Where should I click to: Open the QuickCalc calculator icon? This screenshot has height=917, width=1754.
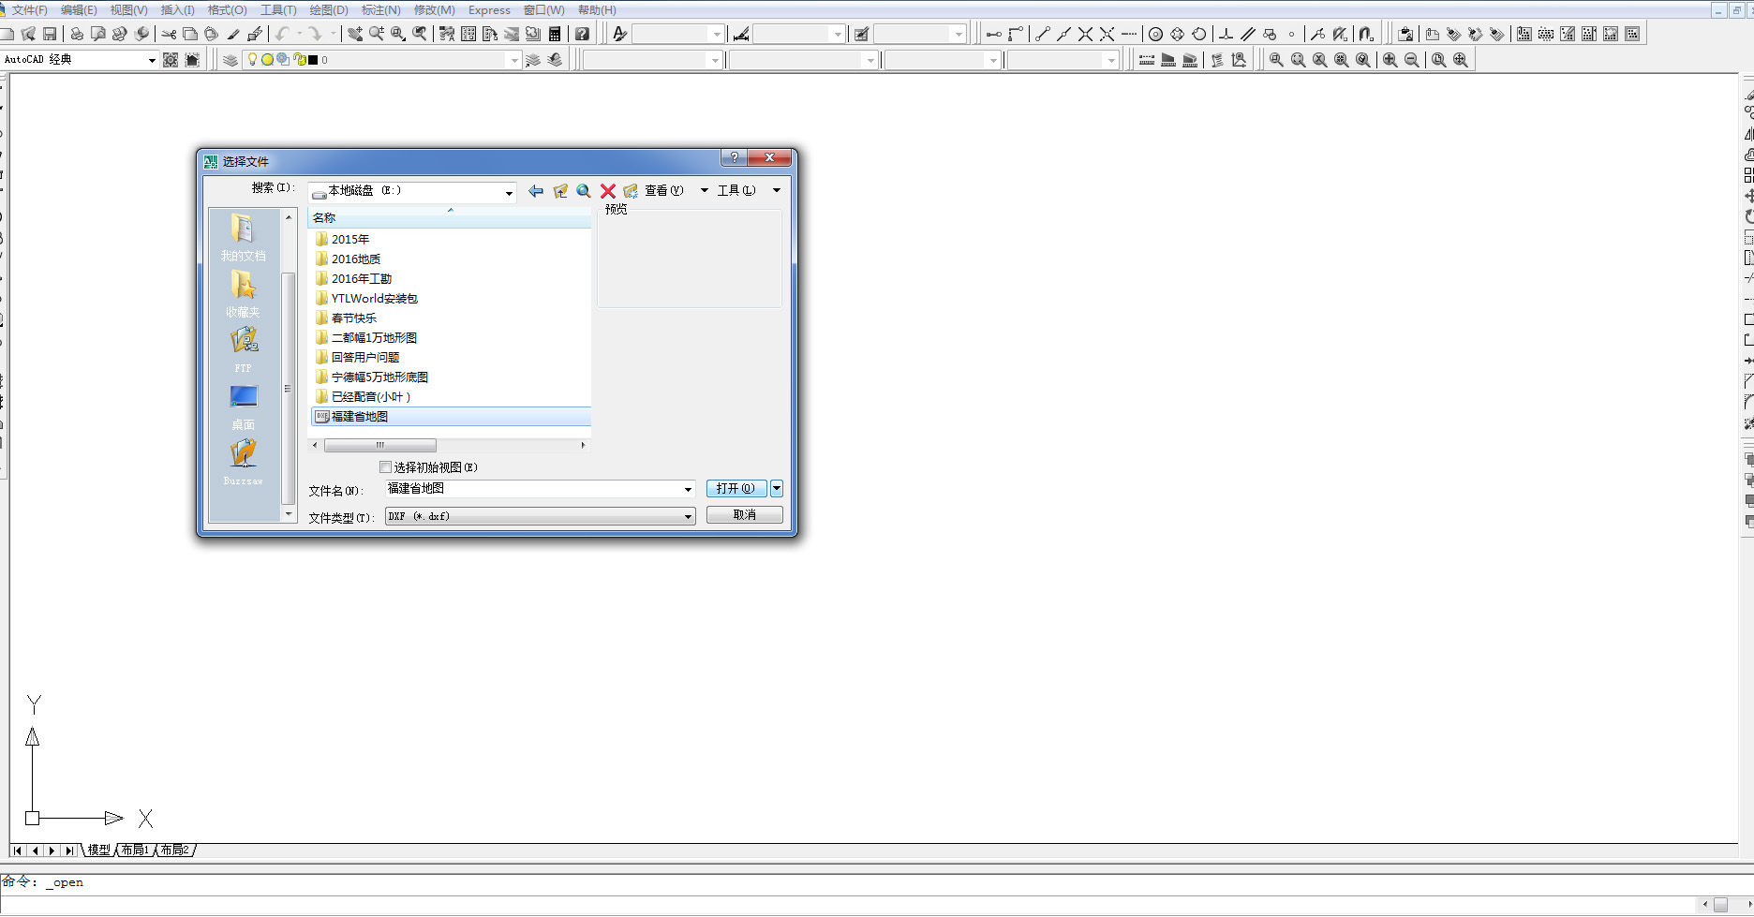[x=555, y=34]
